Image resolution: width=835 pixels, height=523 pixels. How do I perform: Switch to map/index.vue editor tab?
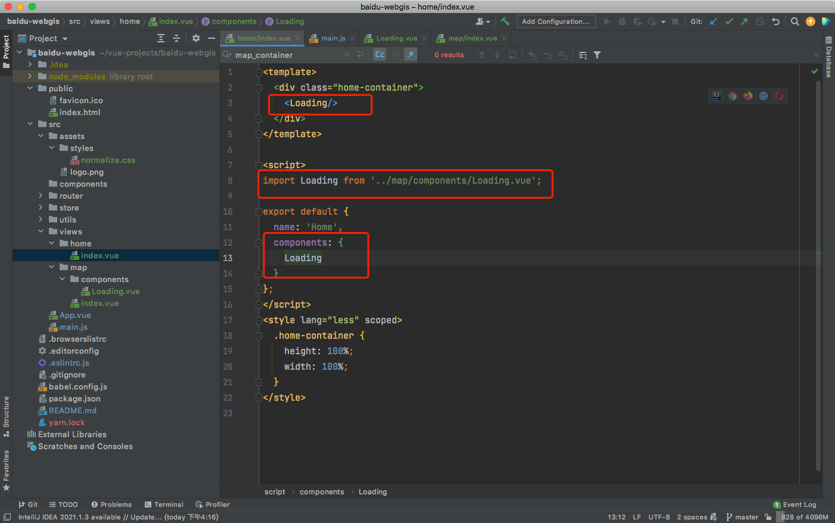click(x=471, y=38)
